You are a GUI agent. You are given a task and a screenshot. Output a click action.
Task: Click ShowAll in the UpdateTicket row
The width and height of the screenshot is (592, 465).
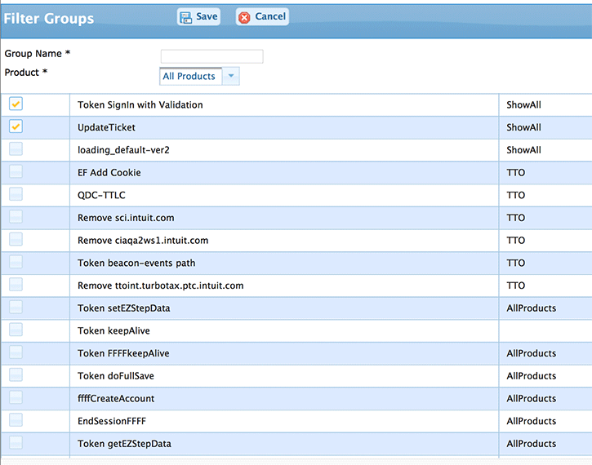523,127
